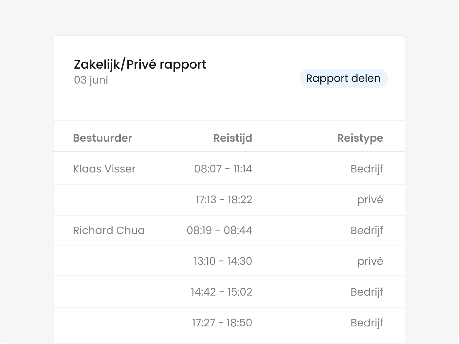Open the 08:07 - 11:14 trip entry
Image resolution: width=459 pixels, height=344 pixels.
[x=223, y=169]
